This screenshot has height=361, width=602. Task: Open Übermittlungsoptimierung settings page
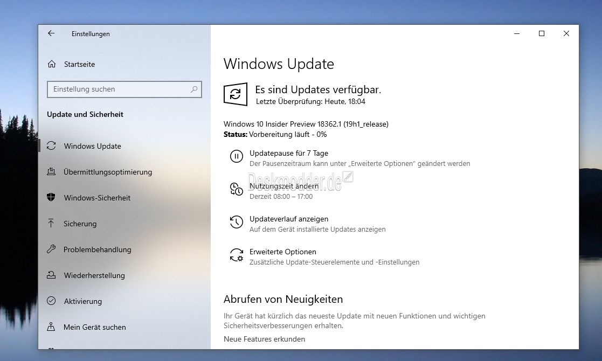[108, 172]
